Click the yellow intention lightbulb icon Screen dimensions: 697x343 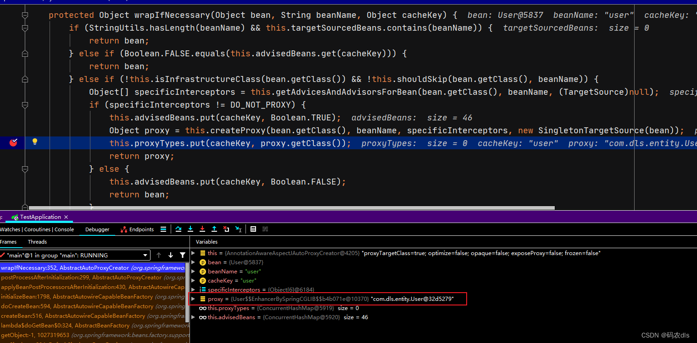(x=34, y=142)
